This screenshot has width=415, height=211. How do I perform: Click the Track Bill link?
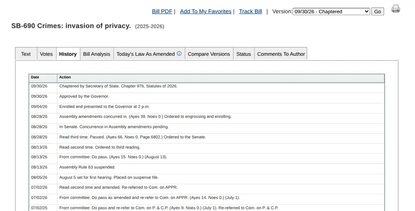point(250,11)
